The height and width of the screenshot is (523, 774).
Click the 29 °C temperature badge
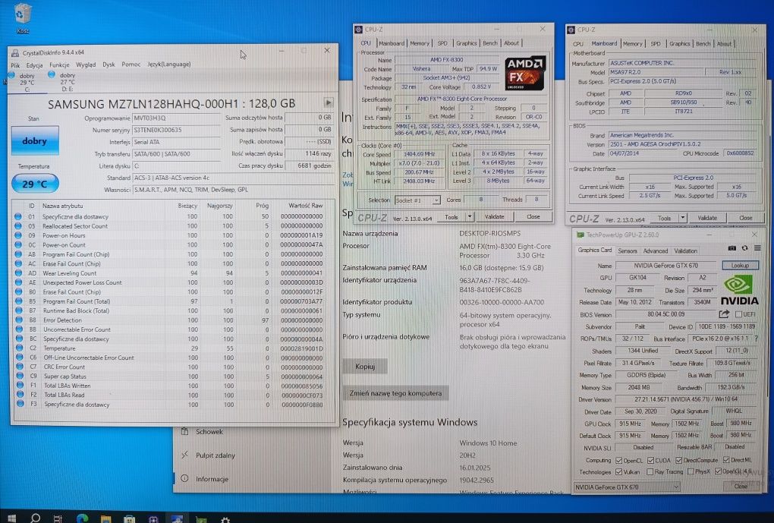(35, 184)
